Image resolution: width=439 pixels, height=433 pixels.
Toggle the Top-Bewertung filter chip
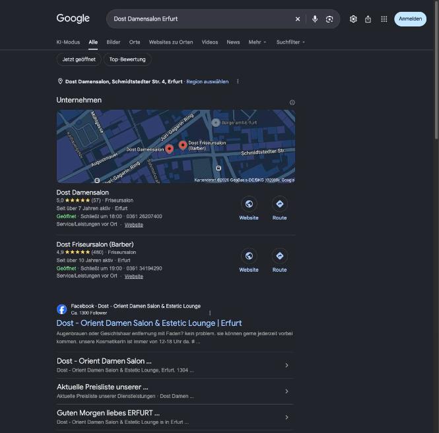[127, 59]
